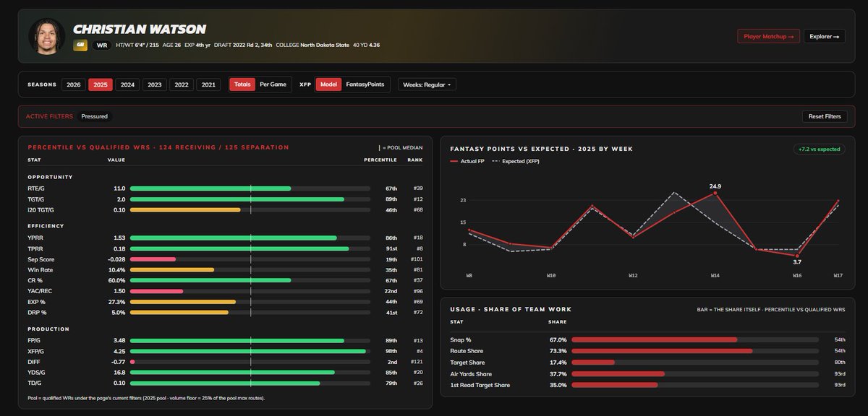Open the Weeks: Regular dropdown
868x416 pixels.
coord(427,84)
